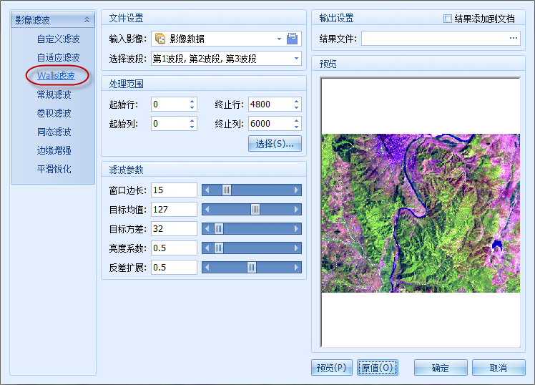Select Wallis滤波 in the filter list
This screenshot has height=385, width=535.
pos(56,76)
